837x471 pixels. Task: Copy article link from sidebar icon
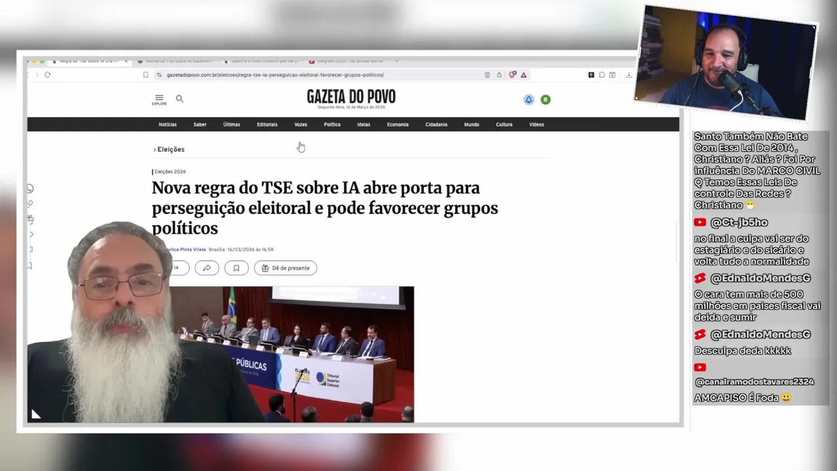coord(30,204)
